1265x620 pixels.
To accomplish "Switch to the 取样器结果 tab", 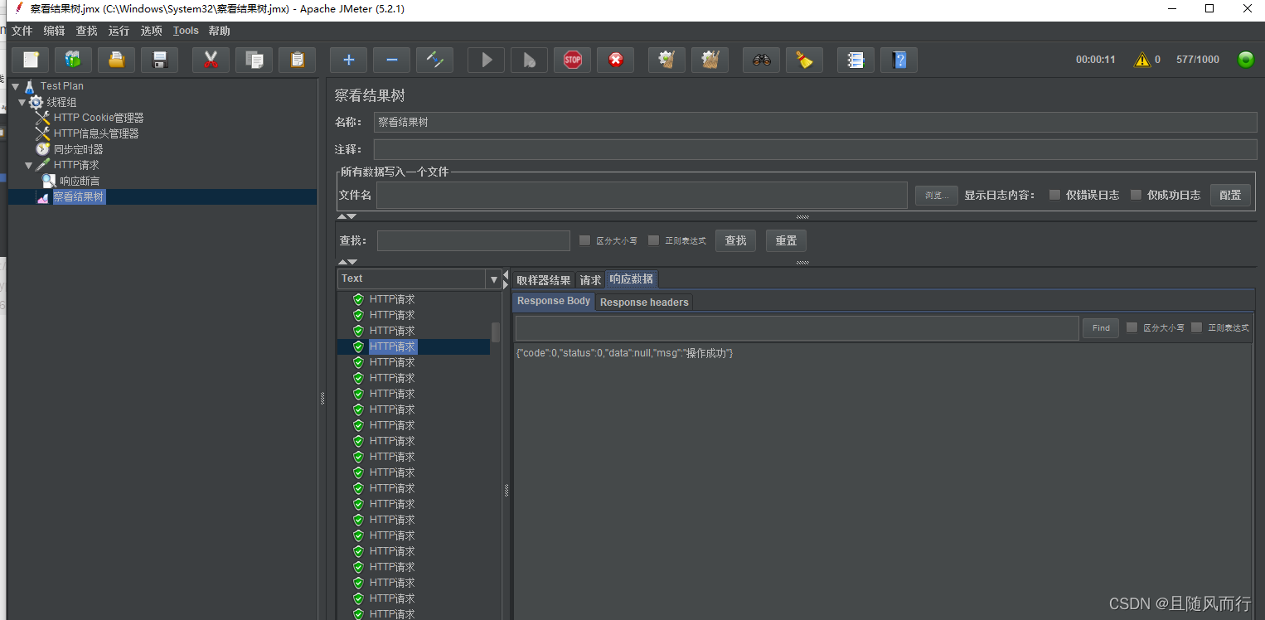I will point(544,280).
